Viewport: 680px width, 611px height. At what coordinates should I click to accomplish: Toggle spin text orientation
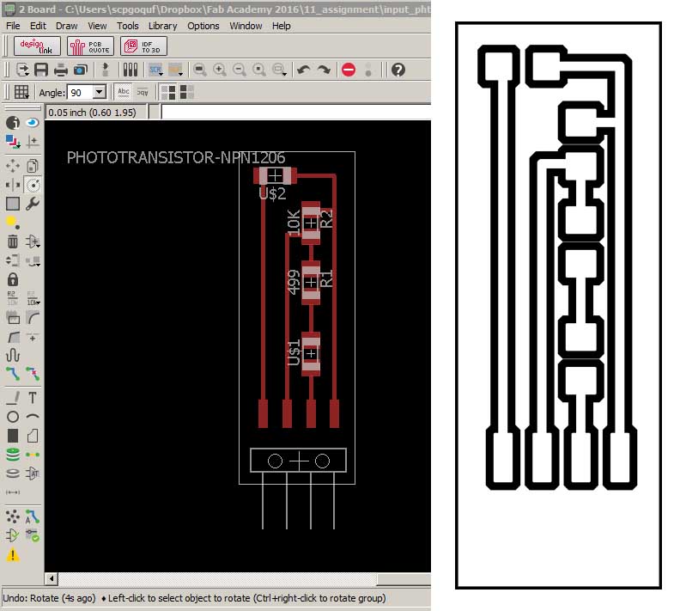(143, 92)
